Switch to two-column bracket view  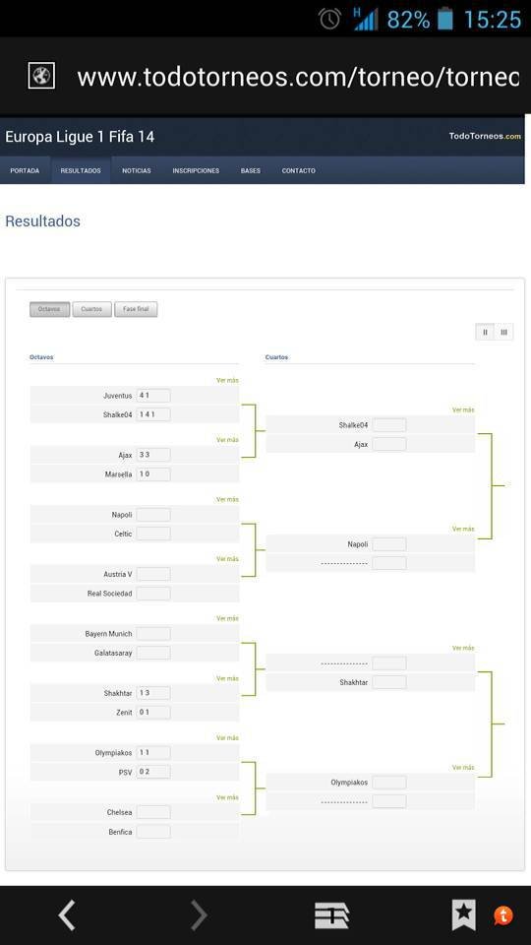point(485,332)
